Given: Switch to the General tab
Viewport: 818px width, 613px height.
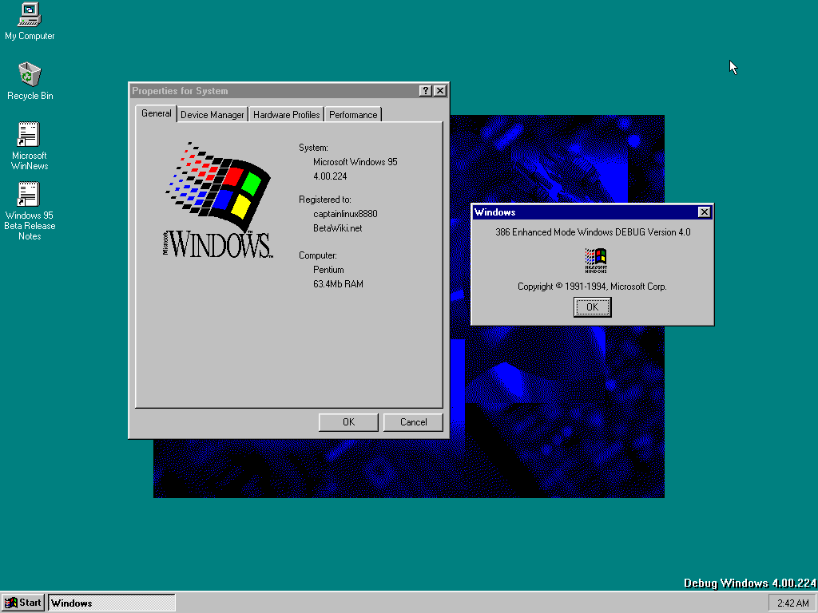Looking at the screenshot, I should 156,113.
